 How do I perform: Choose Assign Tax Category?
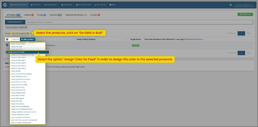coord(18,104)
